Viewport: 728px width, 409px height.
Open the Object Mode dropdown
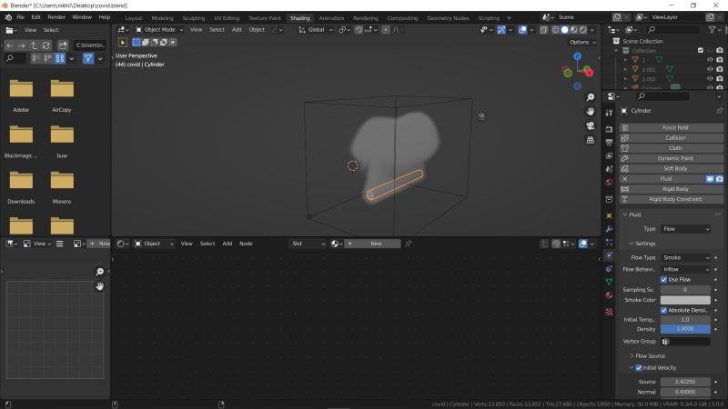pos(159,30)
